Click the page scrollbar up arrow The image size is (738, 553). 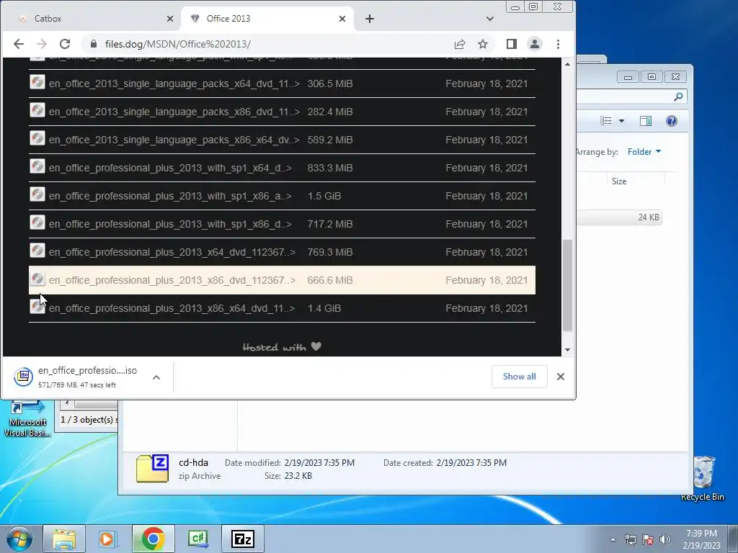tap(568, 63)
